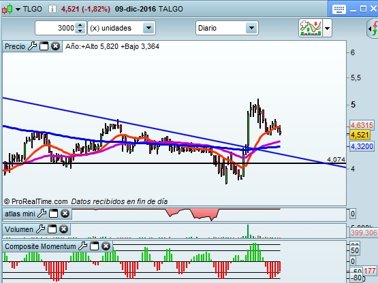Screen dimensions: 378x283
Task: Increase the units value with up stepper
Action: pyautogui.click(x=80, y=25)
